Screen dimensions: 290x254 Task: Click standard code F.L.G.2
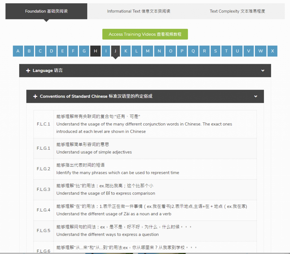tap(43, 169)
